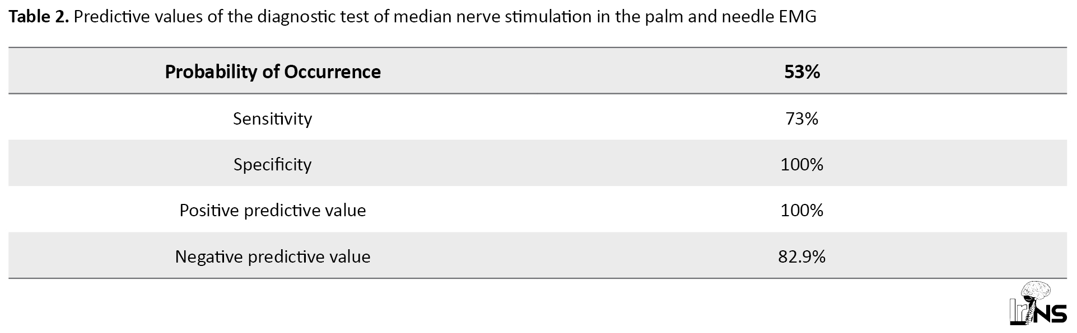Click the IrJNS journal logo icon
The width and height of the screenshot is (1077, 333).
[x=1038, y=303]
